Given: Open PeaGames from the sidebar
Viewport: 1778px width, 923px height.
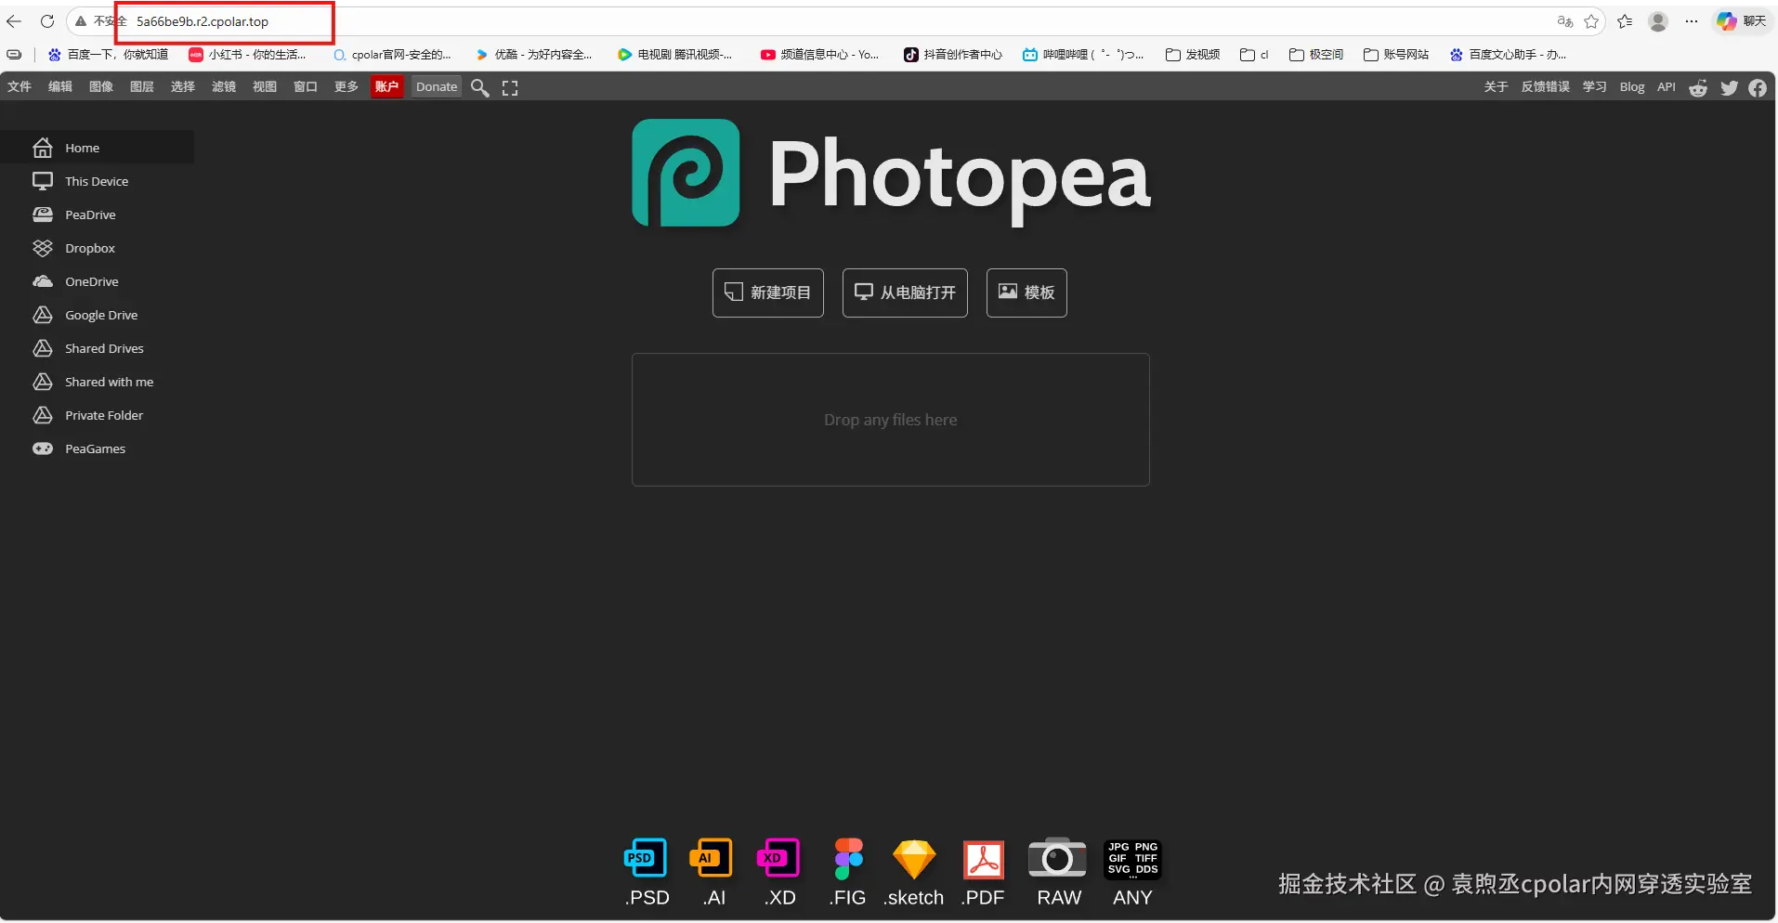Looking at the screenshot, I should pos(94,448).
